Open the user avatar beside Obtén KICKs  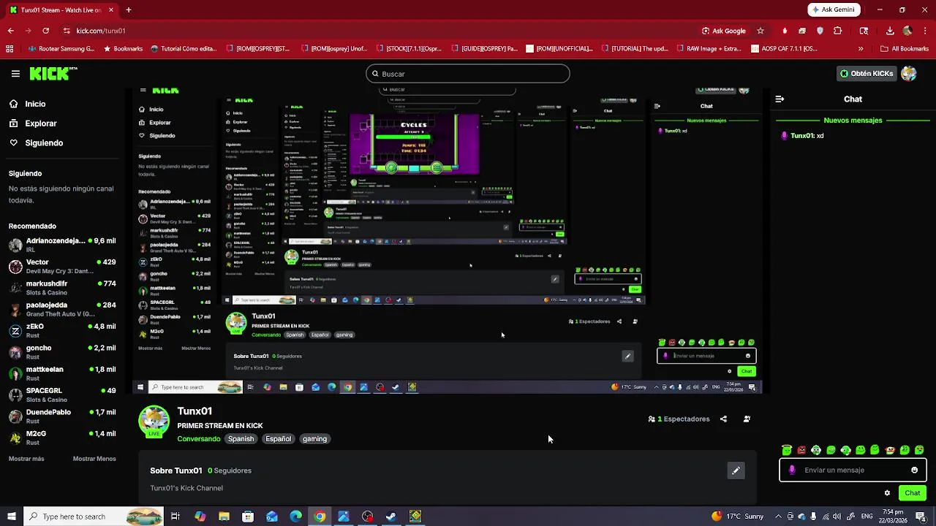click(909, 74)
